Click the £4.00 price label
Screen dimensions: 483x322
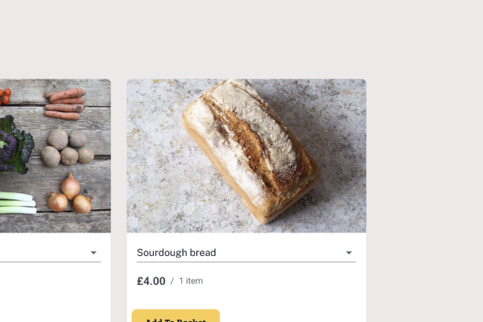(x=151, y=281)
